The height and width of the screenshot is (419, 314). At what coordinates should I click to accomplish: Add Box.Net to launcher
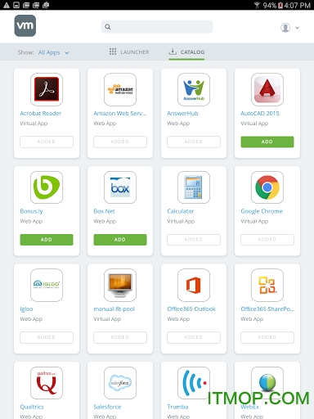[120, 240]
